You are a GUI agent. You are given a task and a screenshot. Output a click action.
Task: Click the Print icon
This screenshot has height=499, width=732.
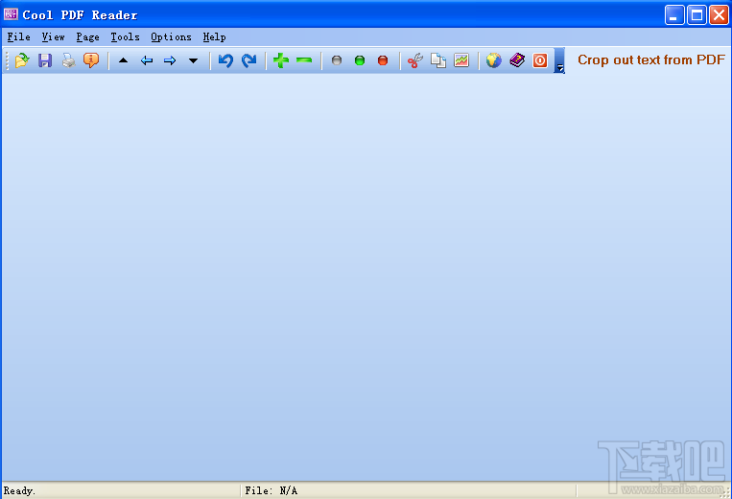click(x=68, y=60)
